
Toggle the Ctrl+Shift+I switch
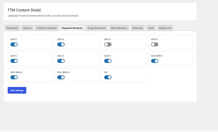click(x=155, y=61)
